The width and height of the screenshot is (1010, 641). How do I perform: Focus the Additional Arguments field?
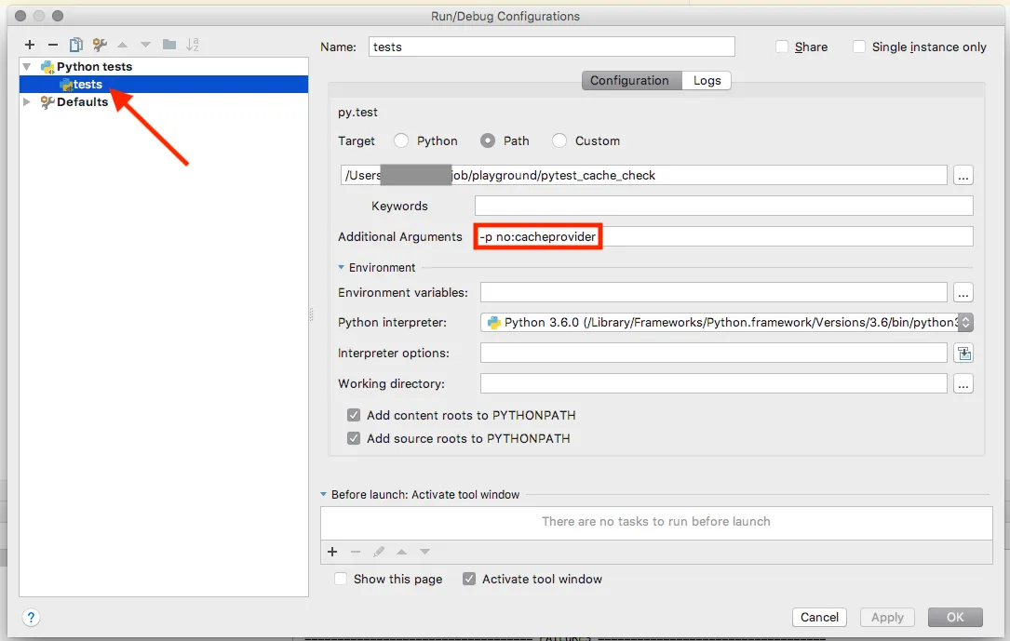click(724, 237)
